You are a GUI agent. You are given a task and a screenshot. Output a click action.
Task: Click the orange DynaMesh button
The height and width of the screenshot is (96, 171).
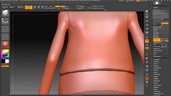click(157, 40)
